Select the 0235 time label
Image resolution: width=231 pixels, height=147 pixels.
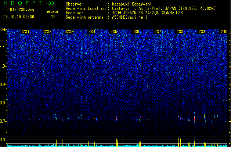[113, 32]
